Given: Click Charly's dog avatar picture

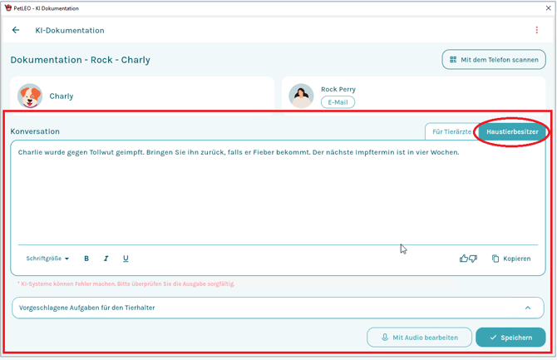Looking at the screenshot, I should click(x=30, y=96).
